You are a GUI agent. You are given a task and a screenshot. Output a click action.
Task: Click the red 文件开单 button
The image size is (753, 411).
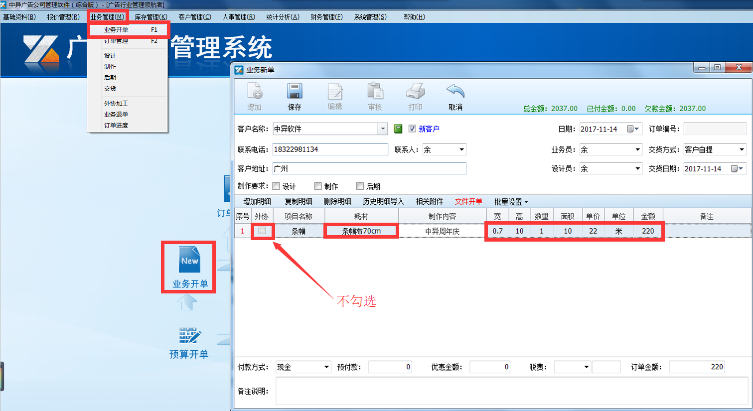(468, 201)
